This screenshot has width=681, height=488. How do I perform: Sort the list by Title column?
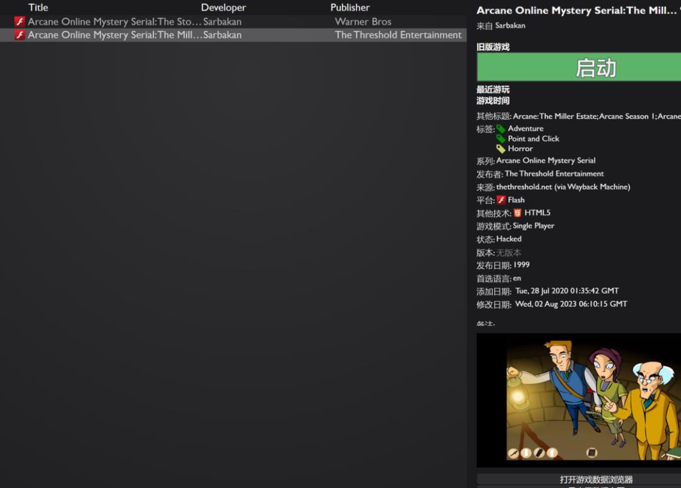(38, 8)
